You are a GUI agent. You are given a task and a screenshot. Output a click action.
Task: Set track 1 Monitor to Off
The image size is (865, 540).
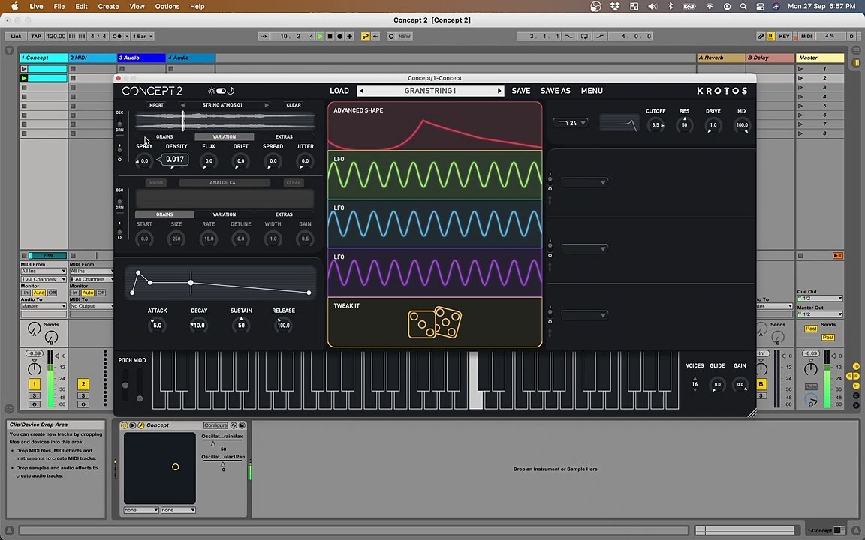click(x=52, y=292)
